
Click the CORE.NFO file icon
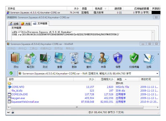[9, 87]
